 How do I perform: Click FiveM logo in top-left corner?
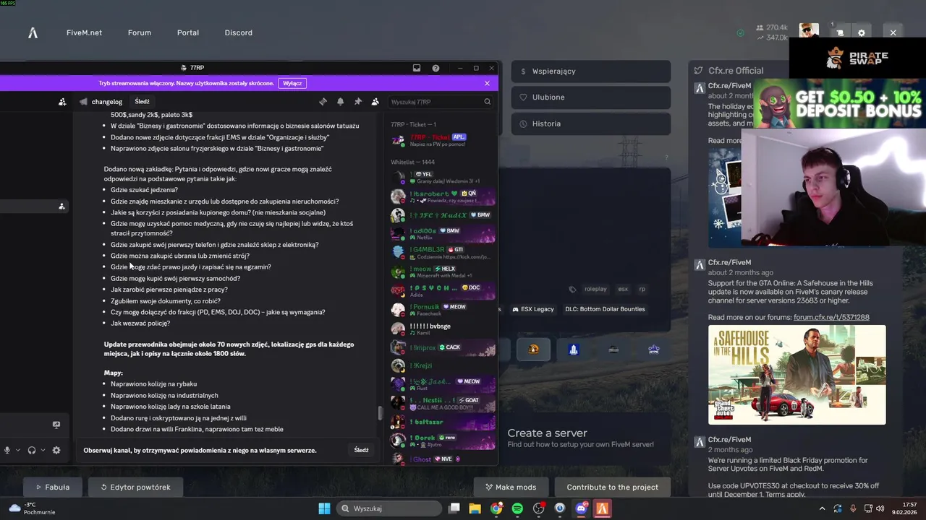coord(33,32)
